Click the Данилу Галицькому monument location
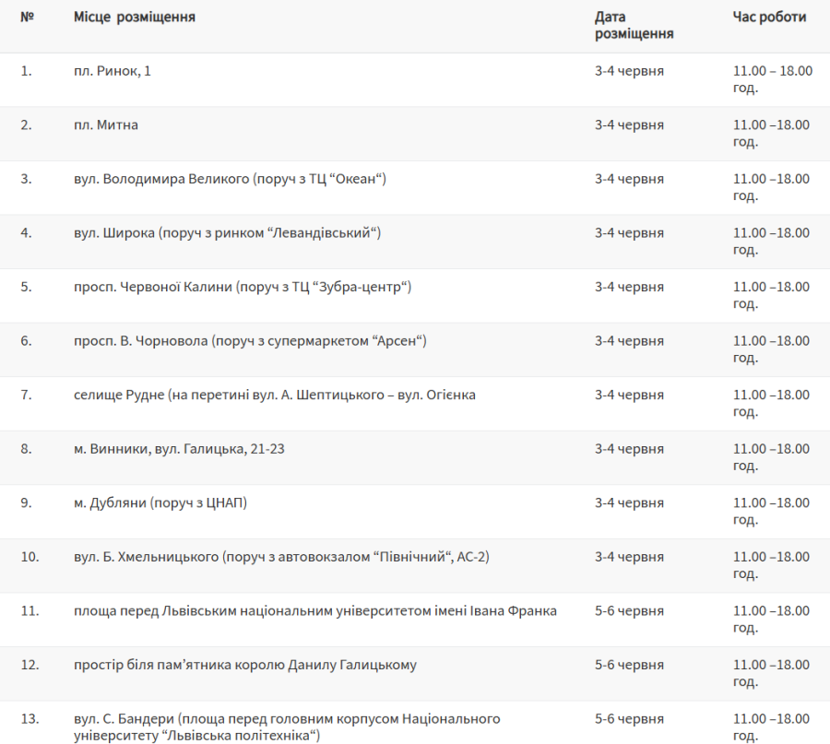 (x=245, y=665)
